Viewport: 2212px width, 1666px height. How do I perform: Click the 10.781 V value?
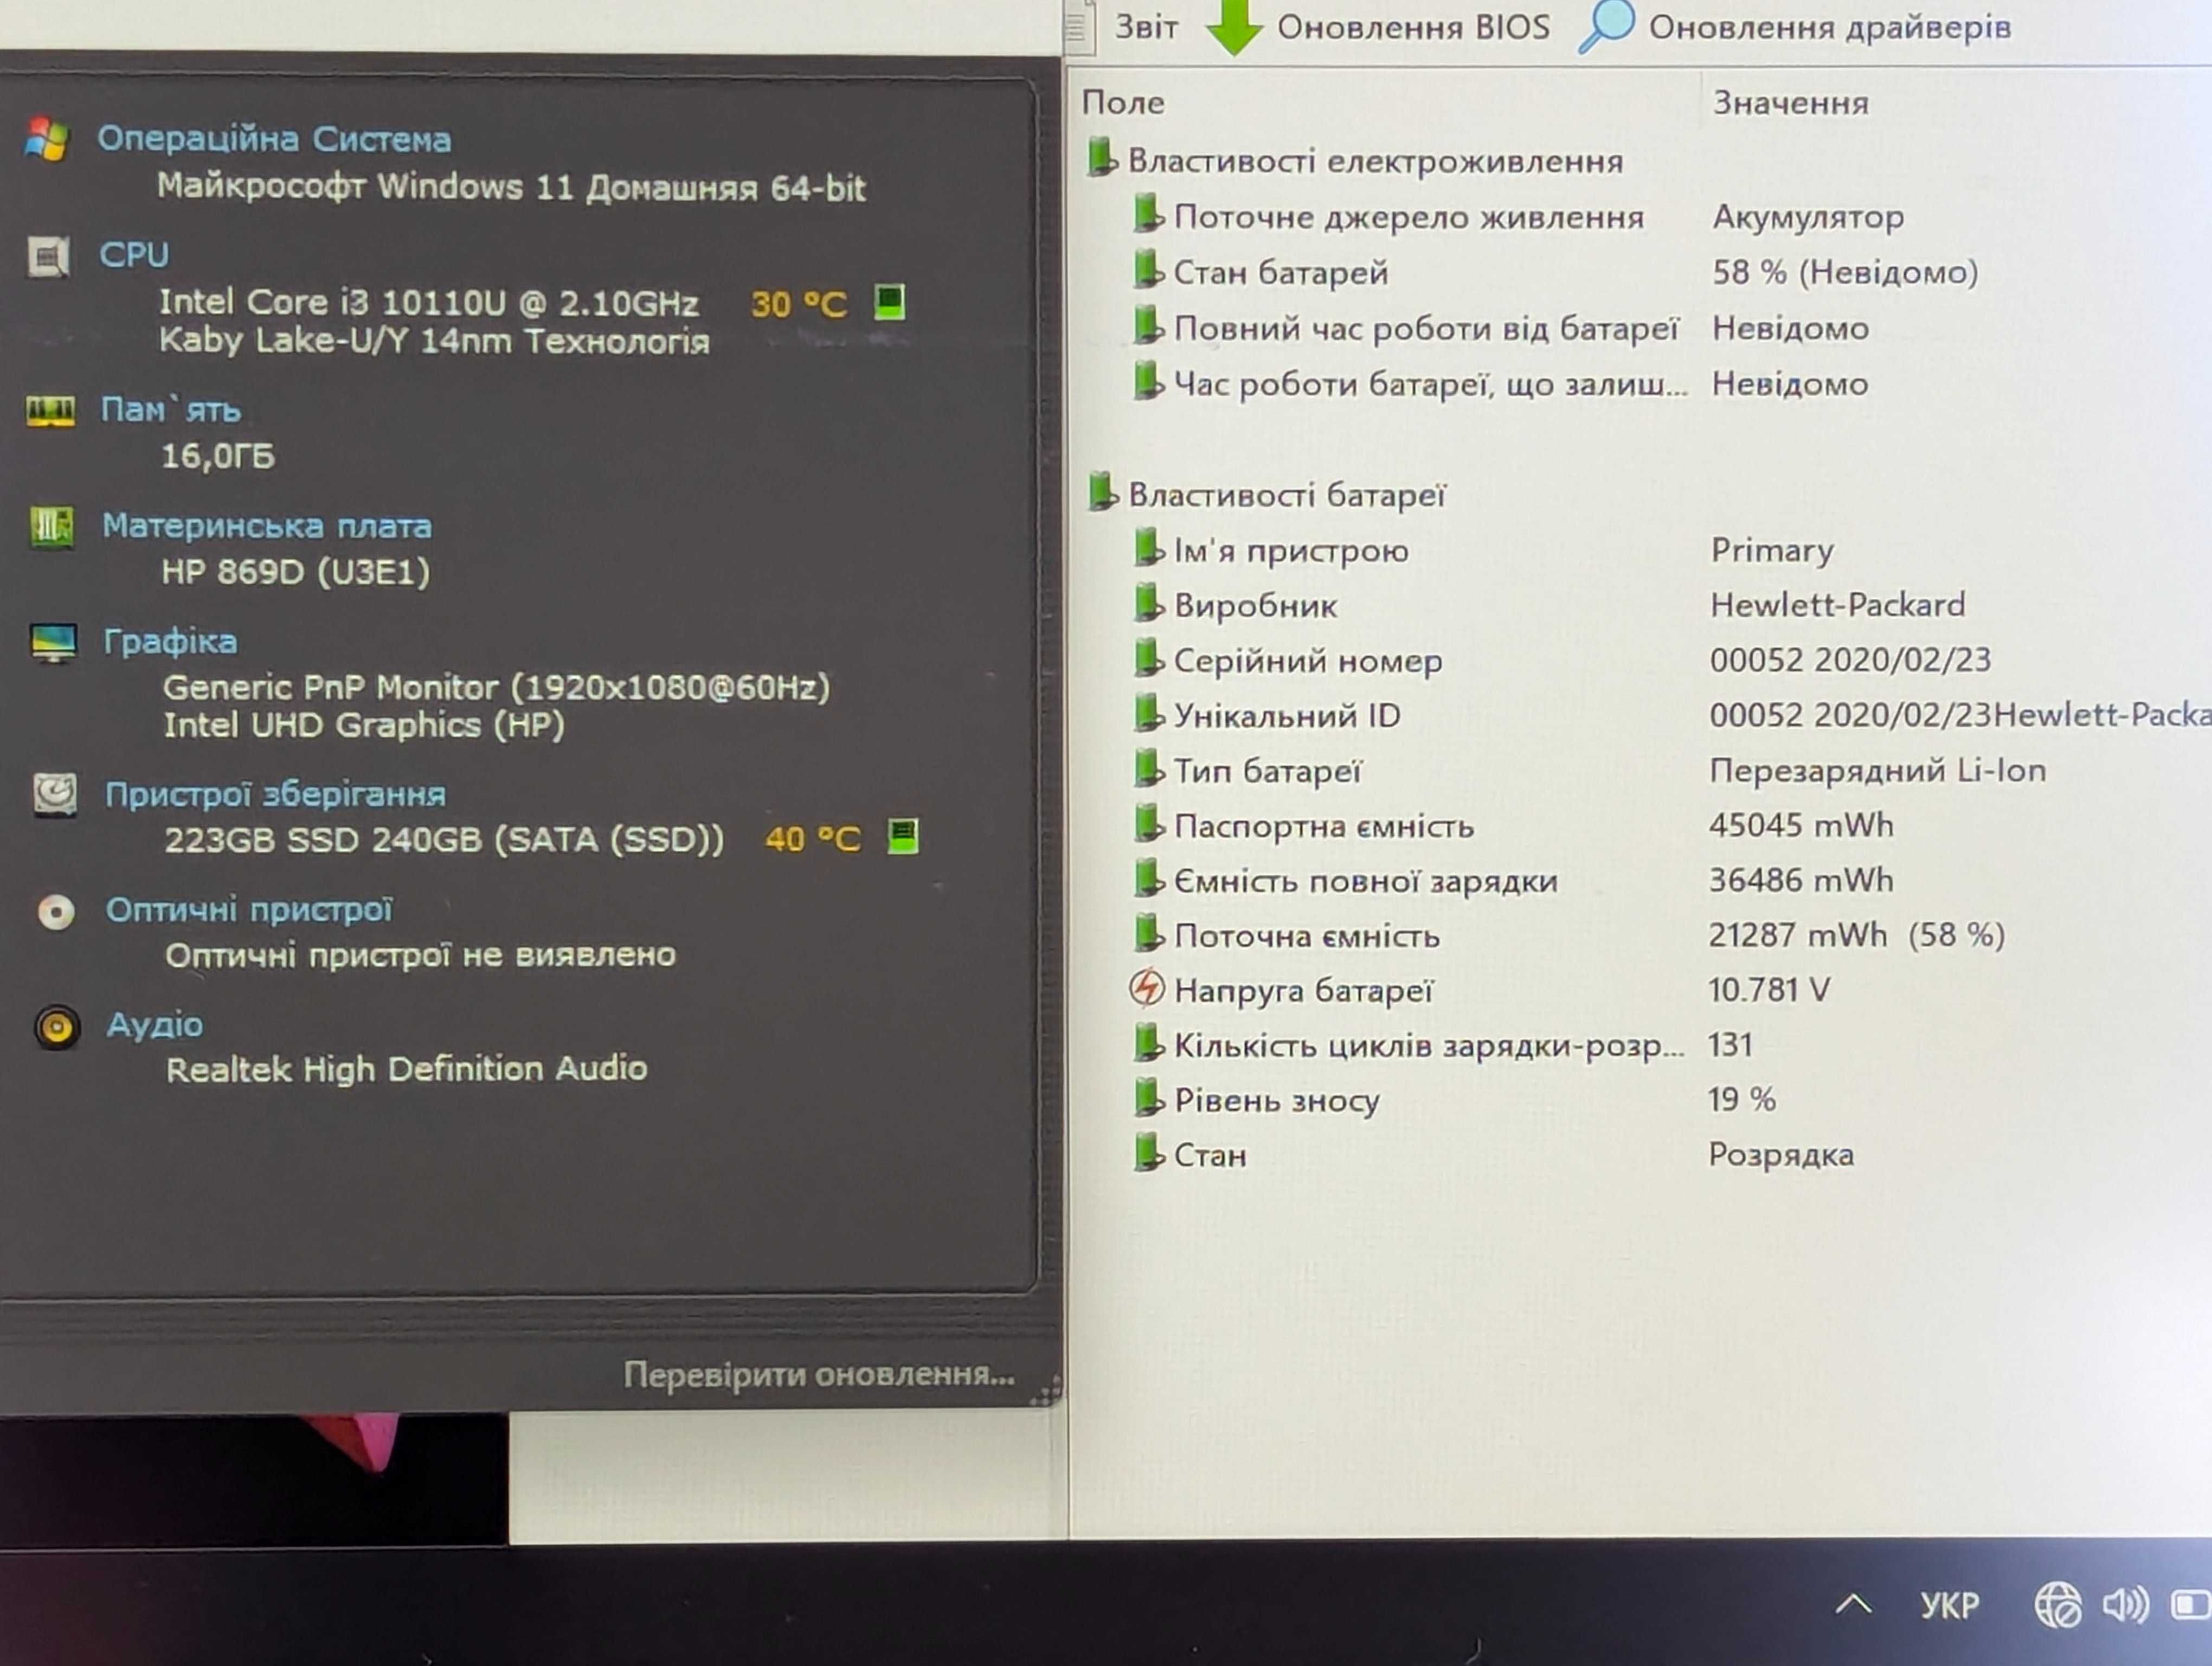pyautogui.click(x=1769, y=990)
